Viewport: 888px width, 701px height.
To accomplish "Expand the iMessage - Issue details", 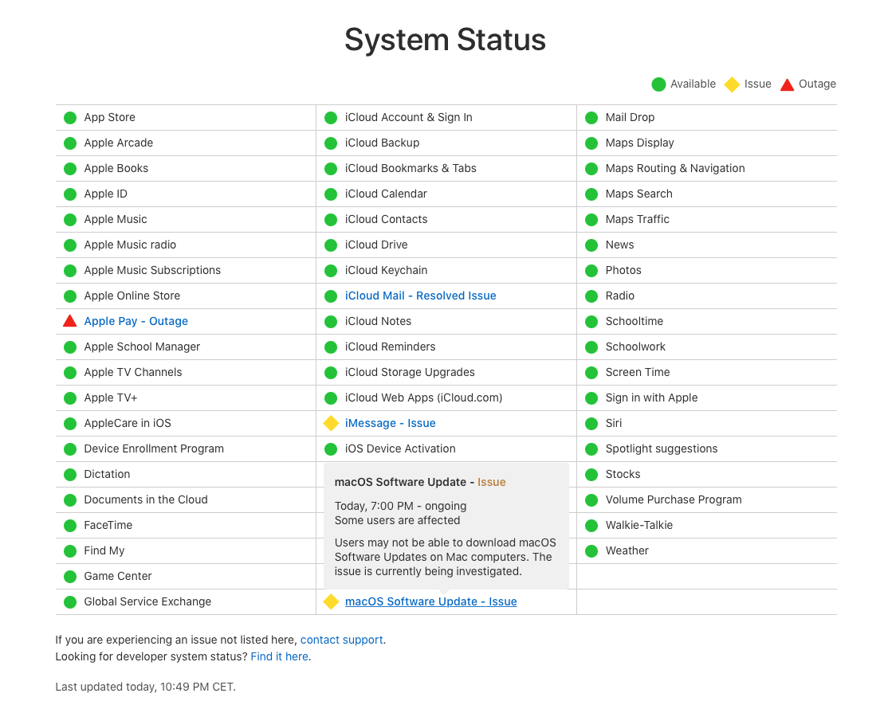I will click(x=390, y=423).
